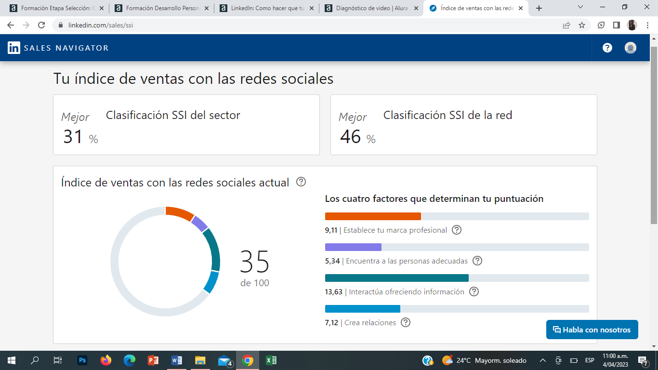Go back with the browser back arrow
Screen dimensions: 658x370
click(x=11, y=25)
